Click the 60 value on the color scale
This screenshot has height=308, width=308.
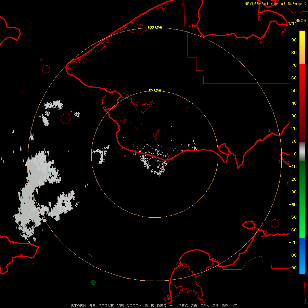[294, 78]
